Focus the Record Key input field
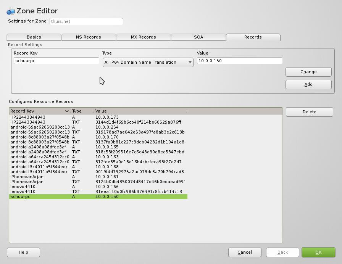The width and height of the screenshot is (342, 264). tap(56, 61)
